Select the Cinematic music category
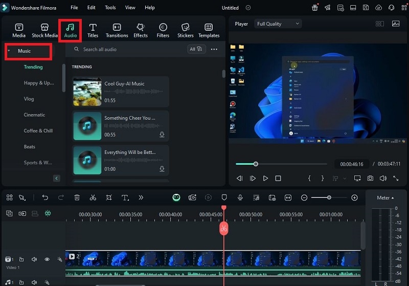Image resolution: width=409 pixels, height=286 pixels. (x=34, y=115)
